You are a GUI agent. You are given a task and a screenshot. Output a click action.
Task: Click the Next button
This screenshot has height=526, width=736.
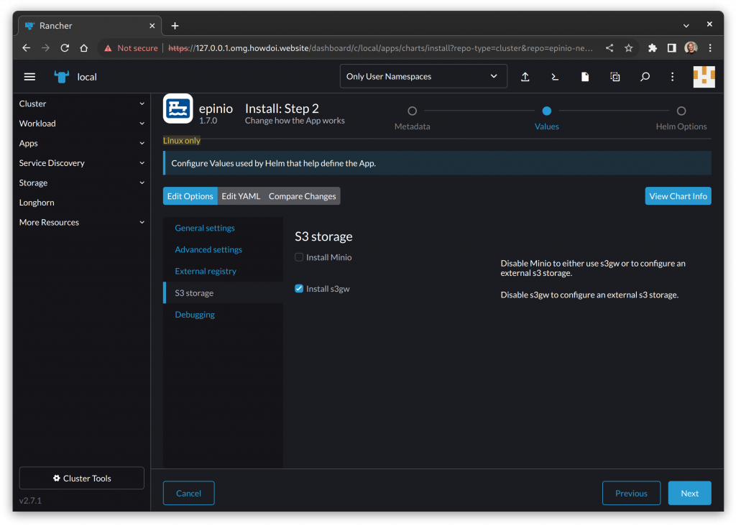coord(689,494)
